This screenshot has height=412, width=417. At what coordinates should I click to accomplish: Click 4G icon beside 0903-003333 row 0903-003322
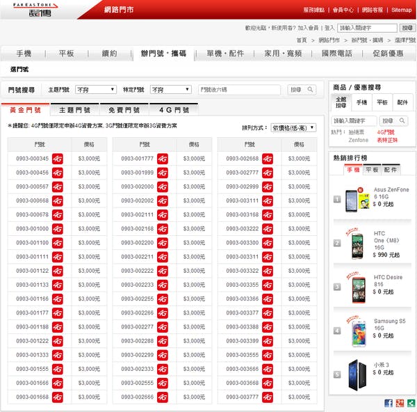(x=268, y=271)
